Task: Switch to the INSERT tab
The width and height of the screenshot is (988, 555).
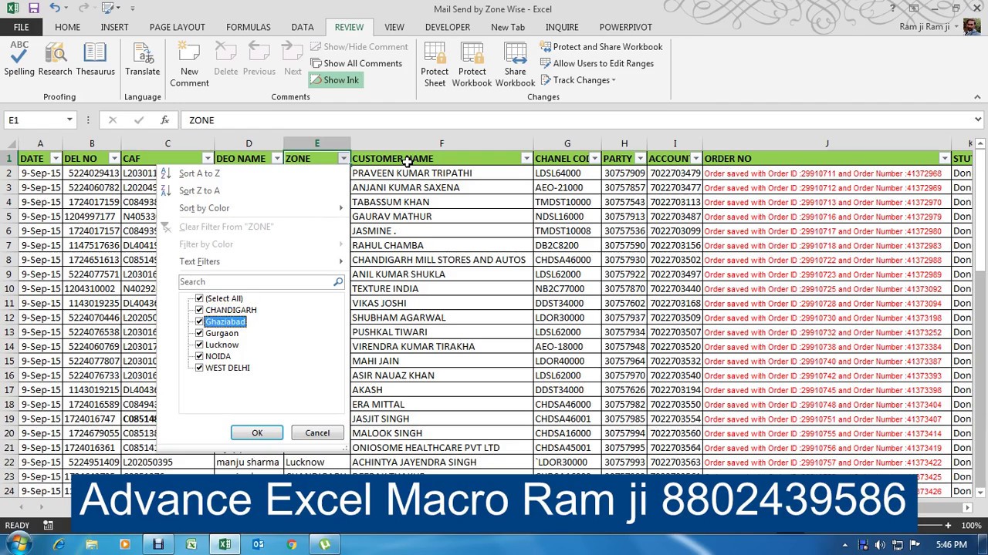Action: coord(114,27)
